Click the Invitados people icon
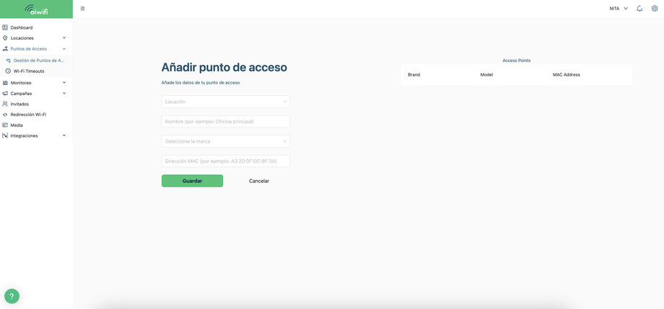The height and width of the screenshot is (309, 664). point(5,104)
